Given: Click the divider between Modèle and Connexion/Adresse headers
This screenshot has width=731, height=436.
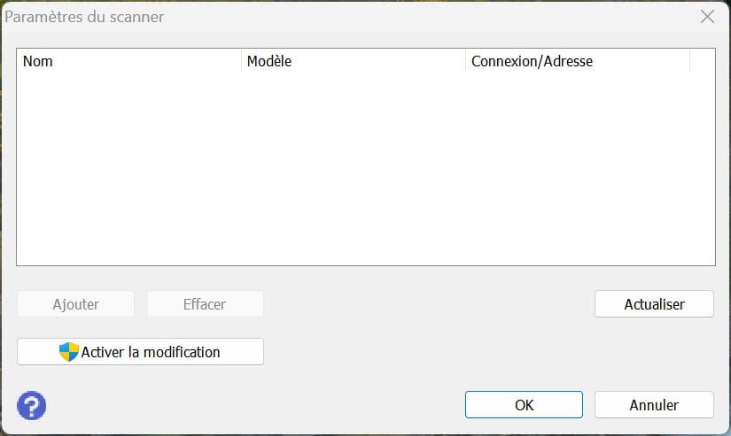Looking at the screenshot, I should pyautogui.click(x=466, y=61).
